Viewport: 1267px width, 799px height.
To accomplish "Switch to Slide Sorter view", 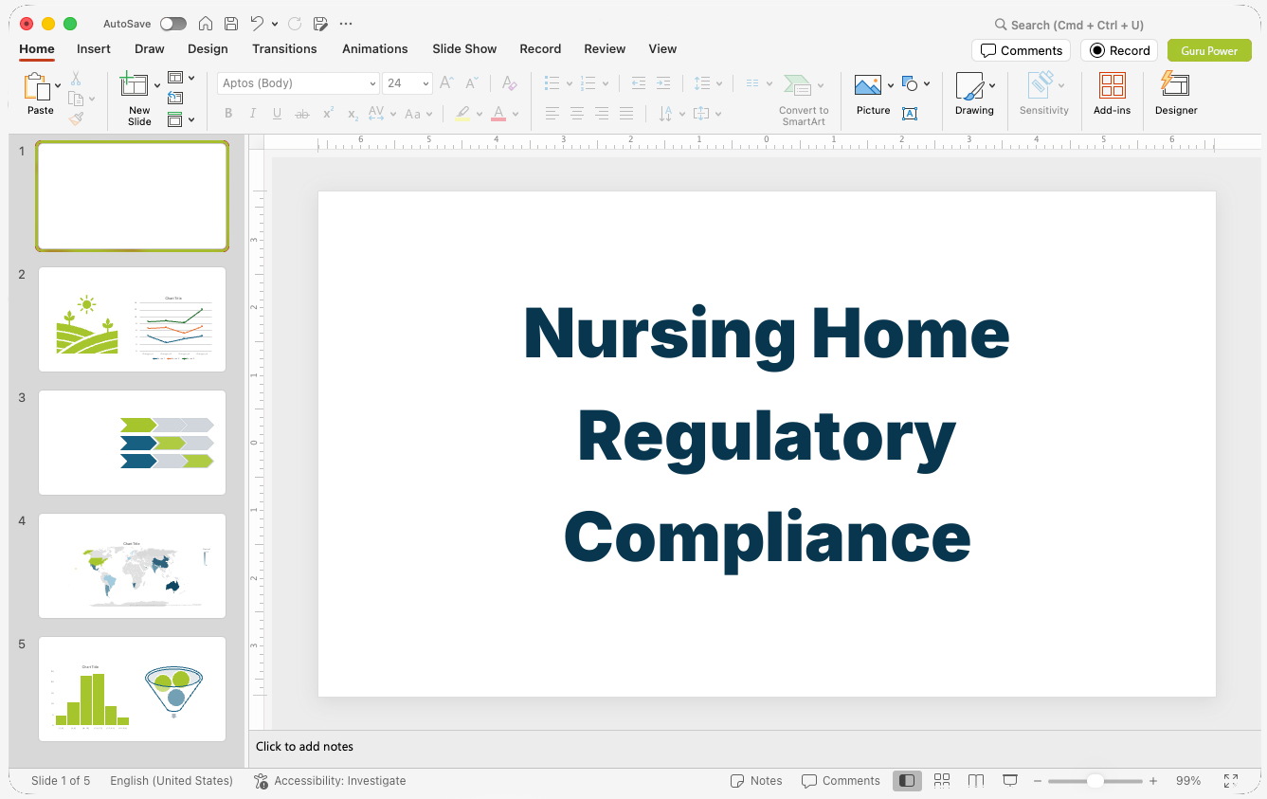I will click(x=942, y=781).
